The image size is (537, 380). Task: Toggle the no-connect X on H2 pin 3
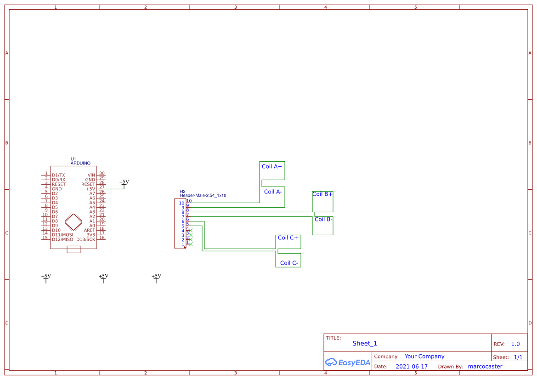191,235
